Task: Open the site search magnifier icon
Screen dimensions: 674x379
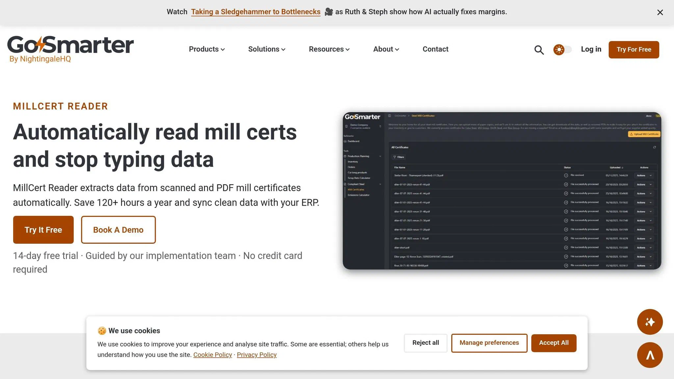Action: tap(539, 50)
